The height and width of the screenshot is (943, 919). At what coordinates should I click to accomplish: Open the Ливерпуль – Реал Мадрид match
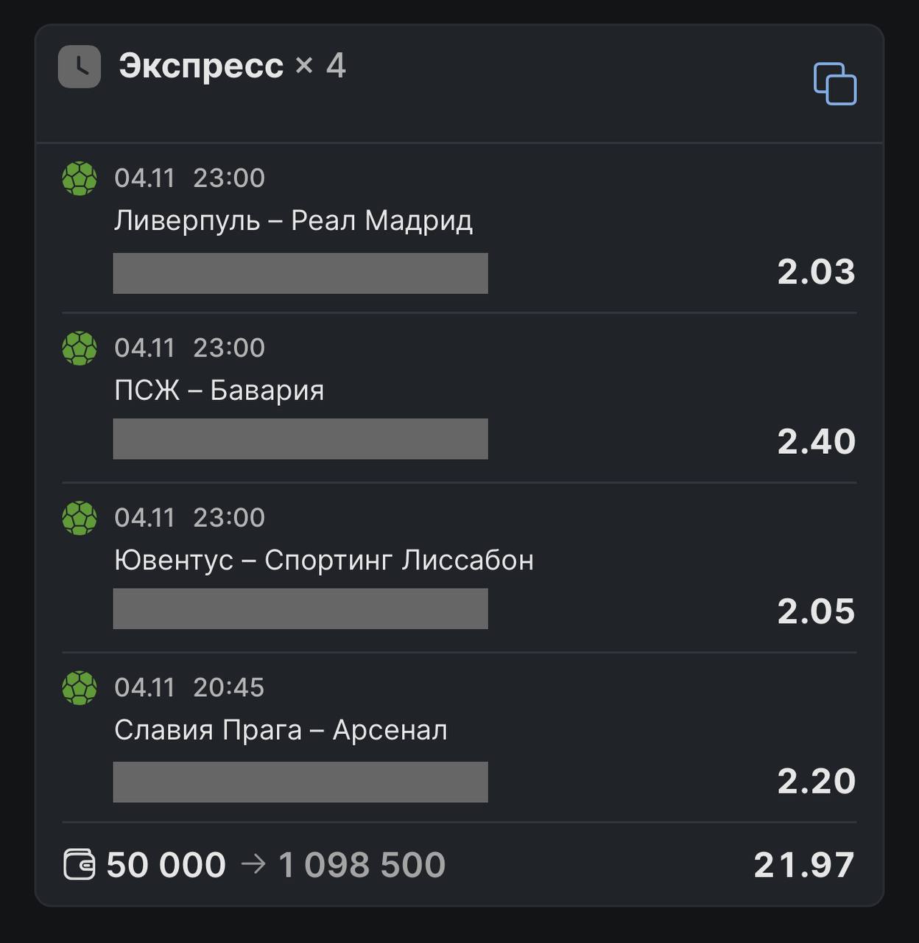pyautogui.click(x=293, y=220)
